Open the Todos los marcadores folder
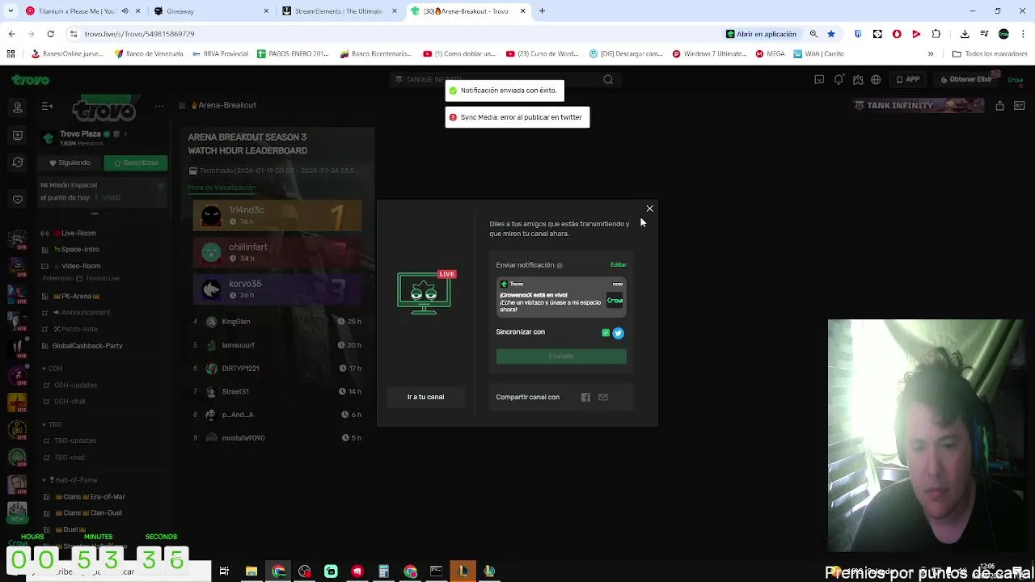The image size is (1035, 582). tap(989, 54)
